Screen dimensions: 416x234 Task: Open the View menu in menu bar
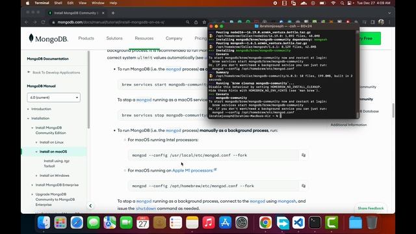(83, 3)
